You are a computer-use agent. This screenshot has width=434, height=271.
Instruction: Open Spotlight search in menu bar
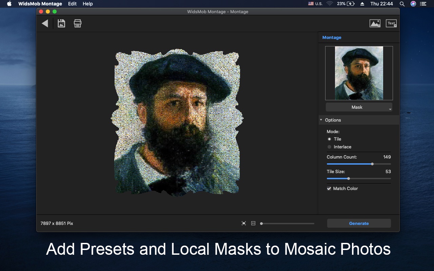pyautogui.click(x=402, y=4)
